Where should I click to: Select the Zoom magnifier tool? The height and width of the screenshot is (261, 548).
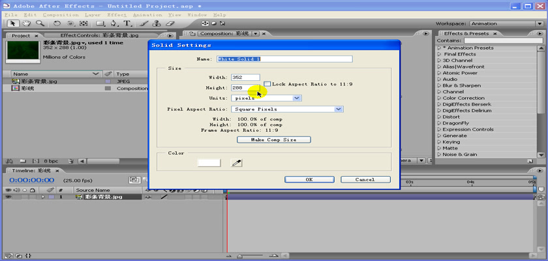click(x=40, y=23)
